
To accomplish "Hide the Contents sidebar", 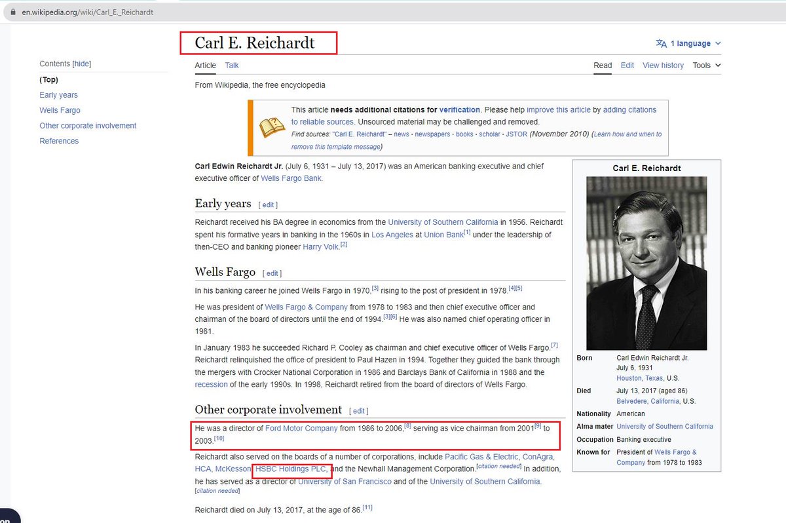I will pyautogui.click(x=82, y=64).
